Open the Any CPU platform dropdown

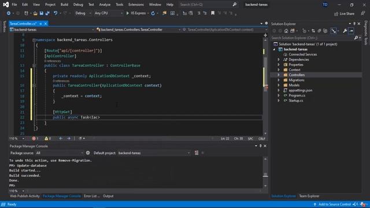click(x=108, y=13)
